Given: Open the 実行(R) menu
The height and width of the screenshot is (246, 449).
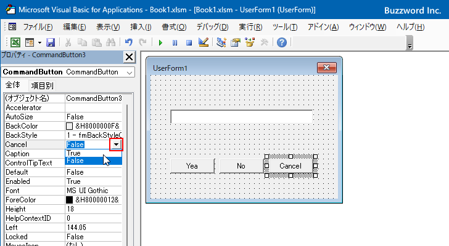Looking at the screenshot, I should point(250,27).
